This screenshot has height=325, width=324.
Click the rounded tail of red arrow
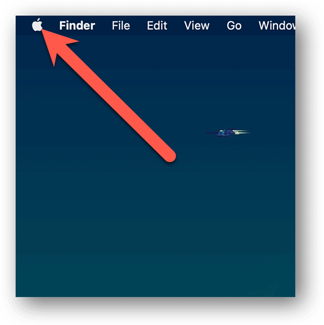pyautogui.click(x=170, y=155)
